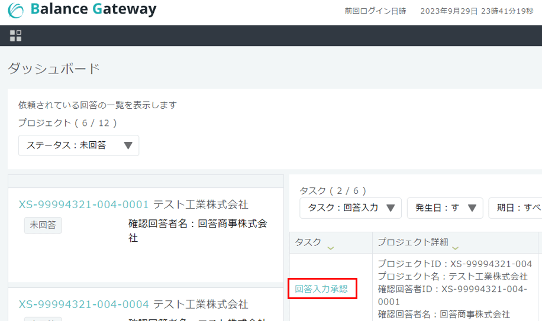Open project XS-99994321-004-0001 link
The image size is (542, 321).
point(83,205)
